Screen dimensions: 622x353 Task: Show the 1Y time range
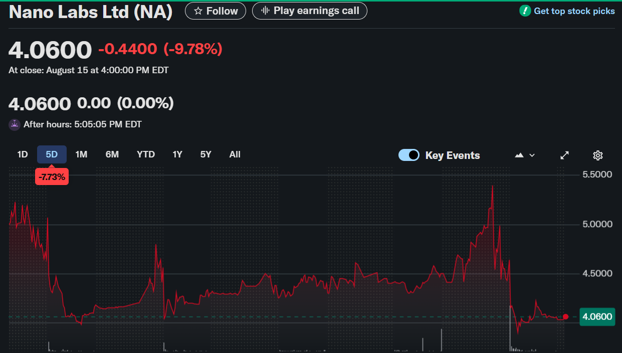pyautogui.click(x=177, y=154)
